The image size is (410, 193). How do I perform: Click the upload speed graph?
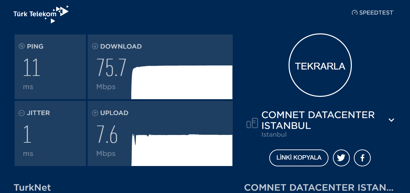[182, 149]
